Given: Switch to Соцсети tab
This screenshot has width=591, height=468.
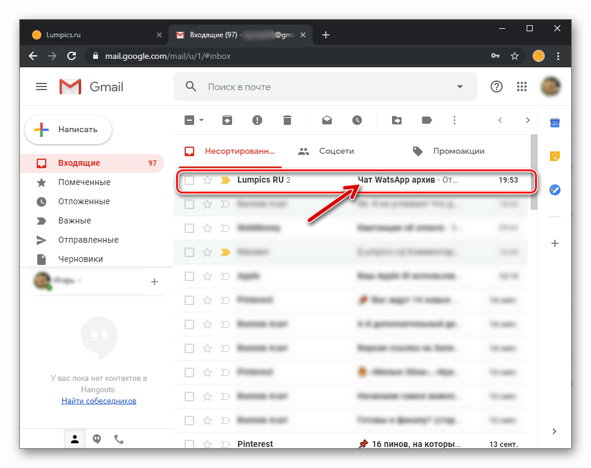Looking at the screenshot, I should coord(326,151).
